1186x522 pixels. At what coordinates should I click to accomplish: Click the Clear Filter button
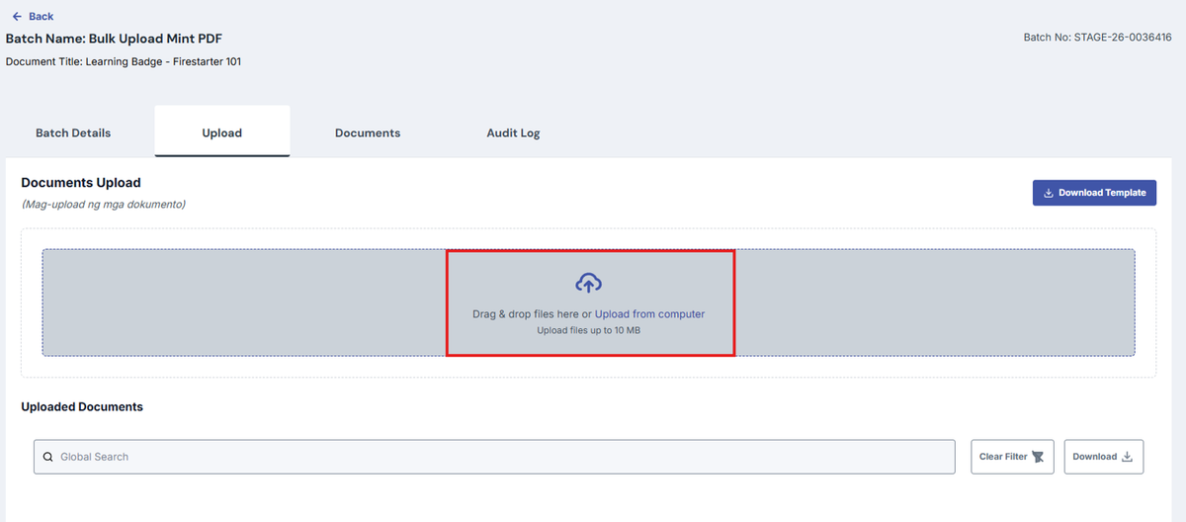pyautogui.click(x=1012, y=457)
